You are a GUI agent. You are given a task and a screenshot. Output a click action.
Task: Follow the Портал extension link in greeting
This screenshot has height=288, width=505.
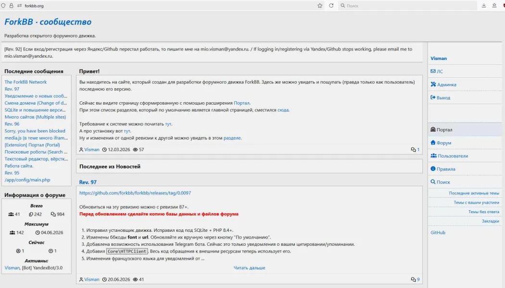pyautogui.click(x=241, y=103)
